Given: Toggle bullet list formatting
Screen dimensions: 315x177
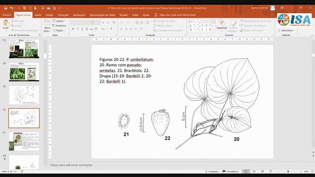Looking at the screenshot, I should [122, 23].
